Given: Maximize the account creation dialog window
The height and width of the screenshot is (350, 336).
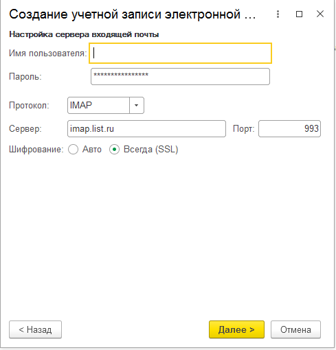Looking at the screenshot, I should 299,14.
